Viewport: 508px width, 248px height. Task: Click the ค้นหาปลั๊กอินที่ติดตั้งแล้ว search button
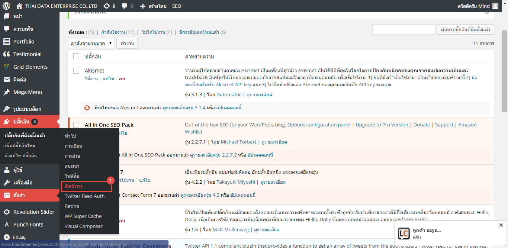[x=466, y=29]
